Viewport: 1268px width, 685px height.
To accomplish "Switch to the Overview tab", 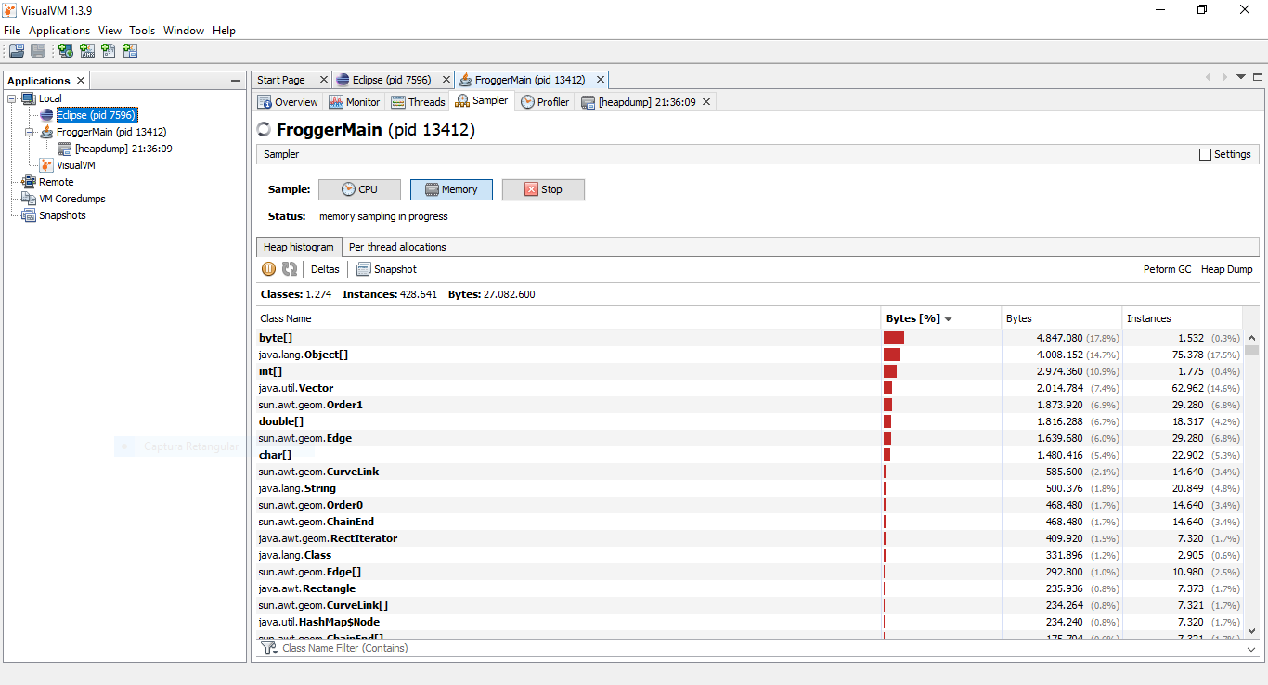I will click(288, 102).
